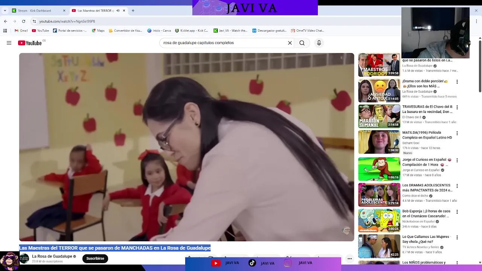This screenshot has width=482, height=271.
Task: Open the TRAVESURAS de El Chavo del 8 title
Action: (x=427, y=109)
